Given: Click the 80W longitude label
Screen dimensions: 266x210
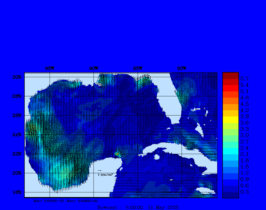Looking at the screenshot, I should (x=182, y=69).
